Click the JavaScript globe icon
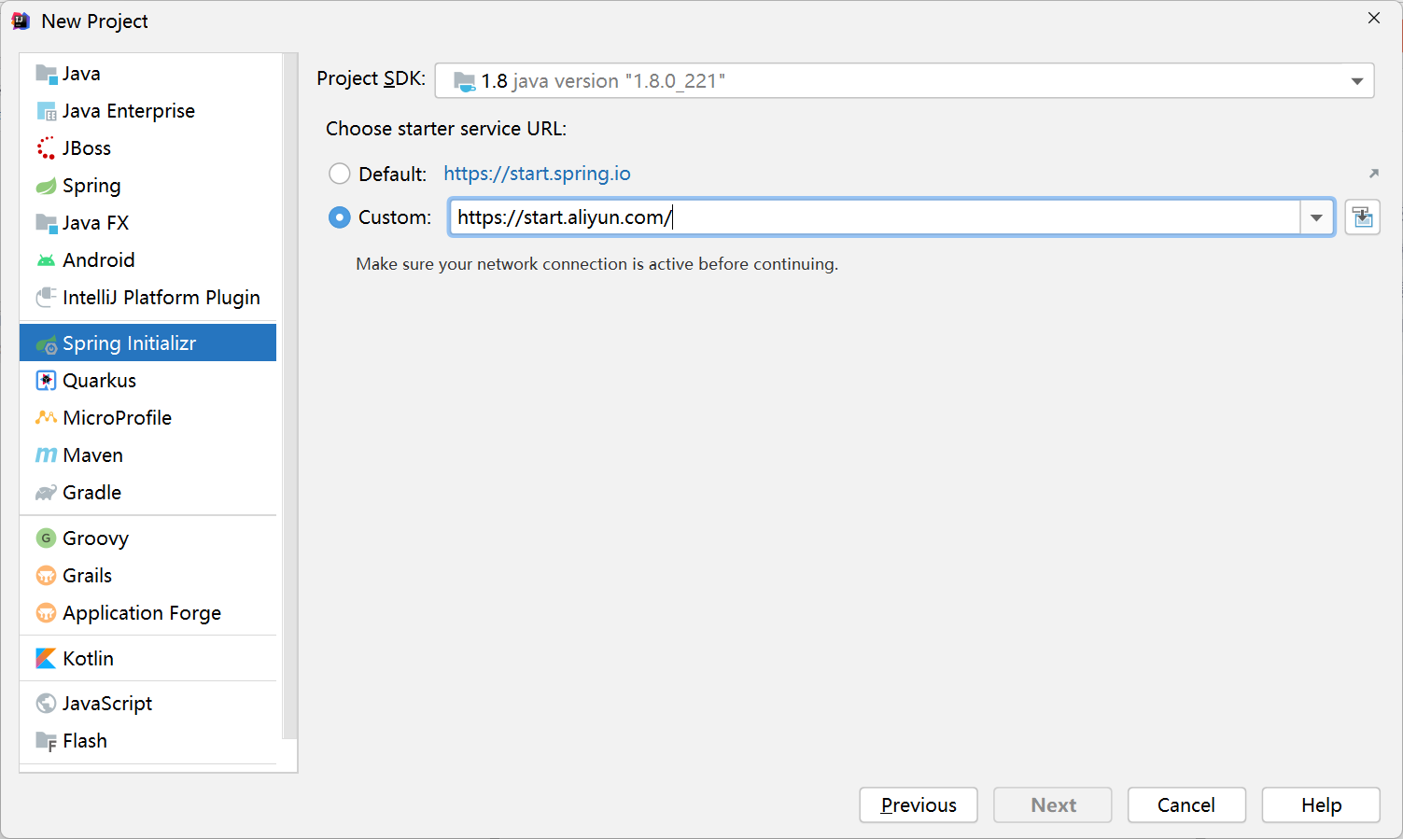The height and width of the screenshot is (839, 1403). [x=46, y=704]
